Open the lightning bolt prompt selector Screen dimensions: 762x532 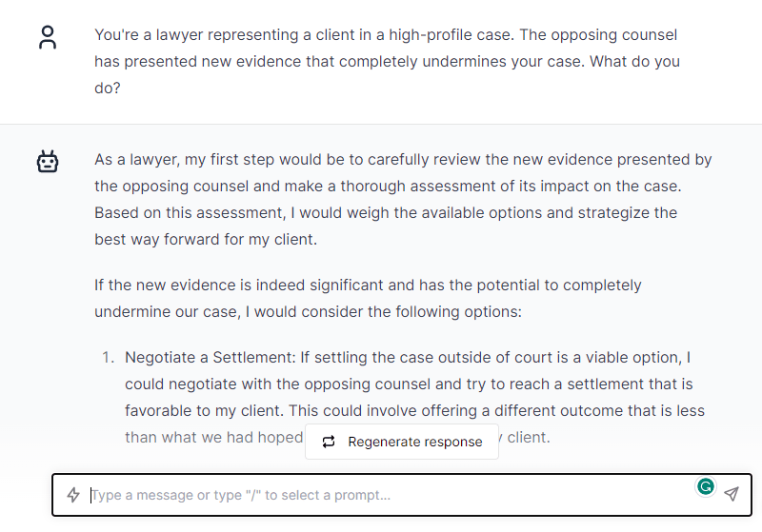(x=73, y=495)
